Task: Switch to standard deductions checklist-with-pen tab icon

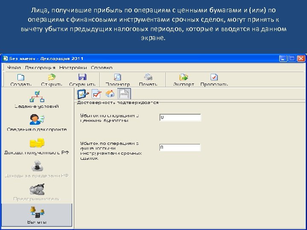Action: pyautogui.click(x=83, y=94)
